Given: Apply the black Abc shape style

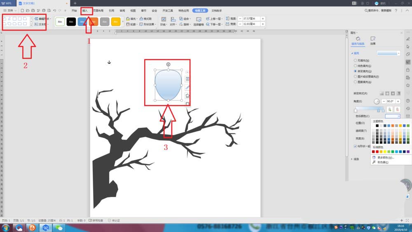Looking at the screenshot, I should tap(71, 22).
